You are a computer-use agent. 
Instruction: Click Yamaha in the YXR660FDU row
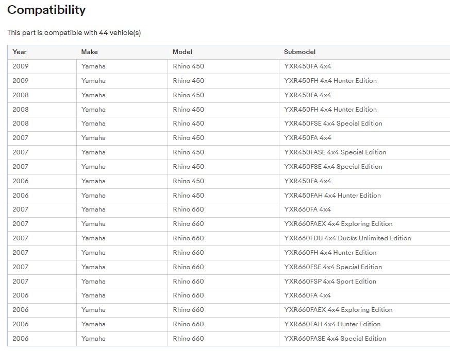click(93, 238)
